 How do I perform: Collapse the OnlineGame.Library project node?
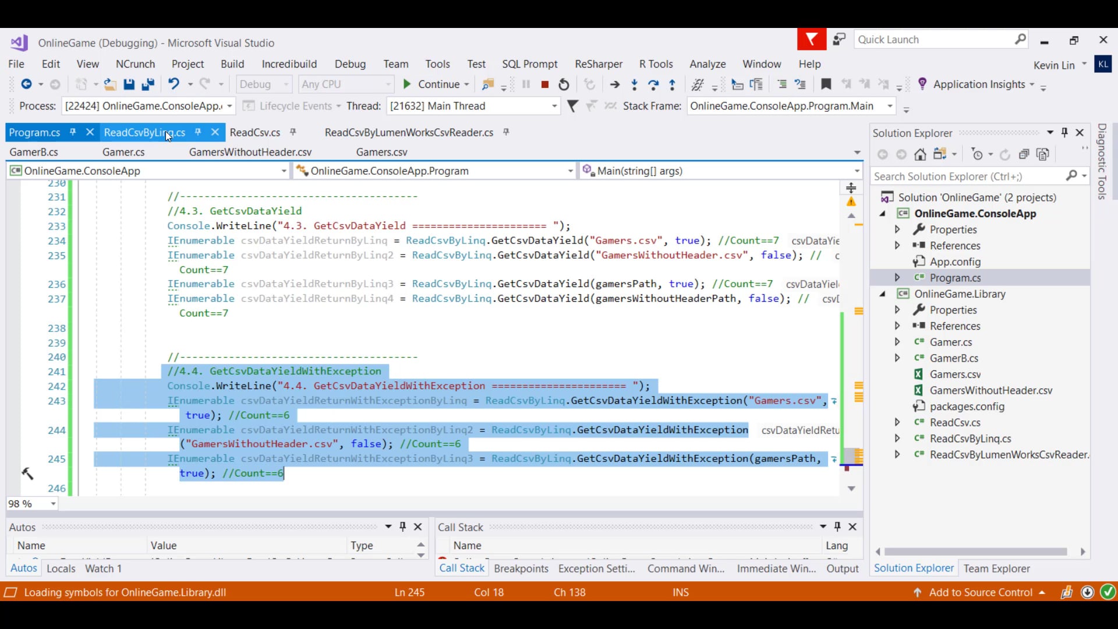pyautogui.click(x=883, y=294)
